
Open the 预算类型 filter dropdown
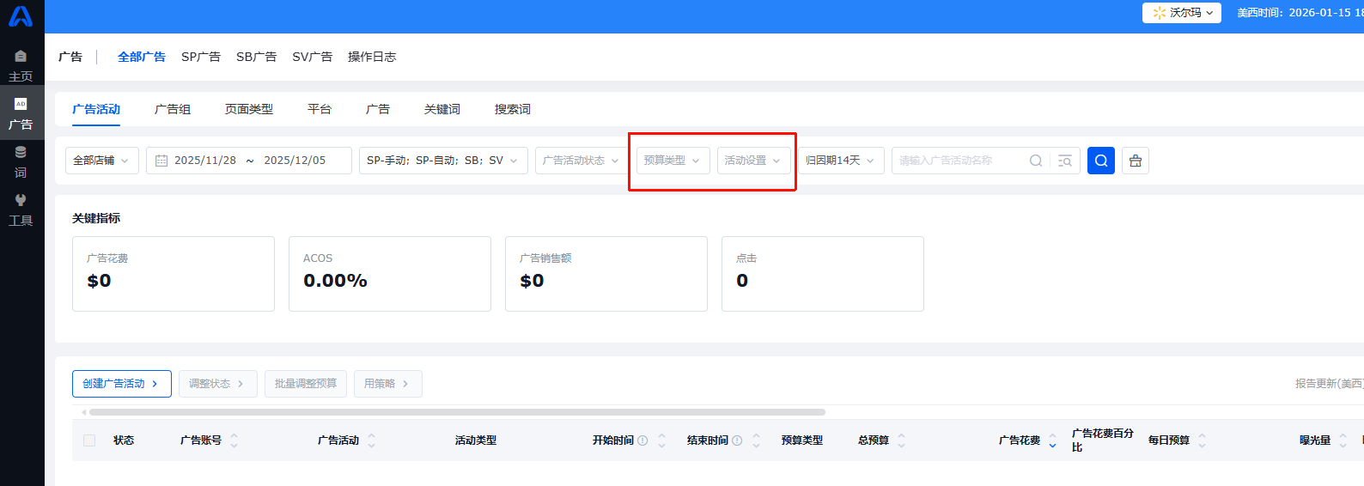[673, 161]
